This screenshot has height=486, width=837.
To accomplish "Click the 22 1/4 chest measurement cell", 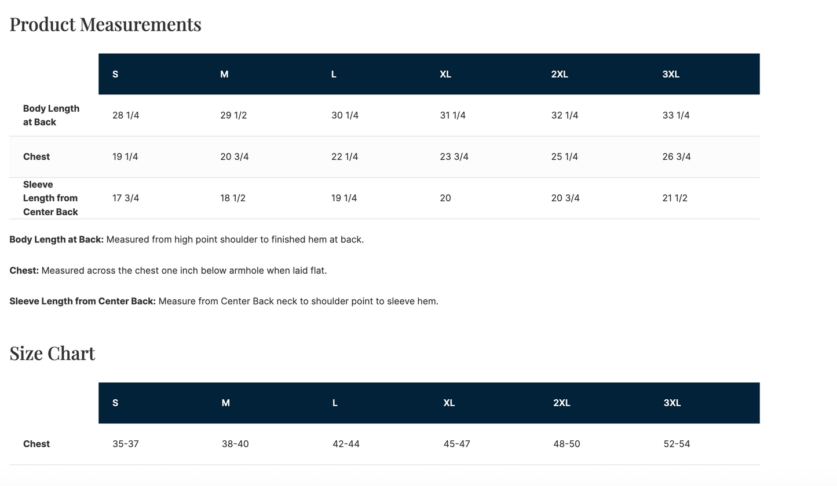I will click(345, 157).
